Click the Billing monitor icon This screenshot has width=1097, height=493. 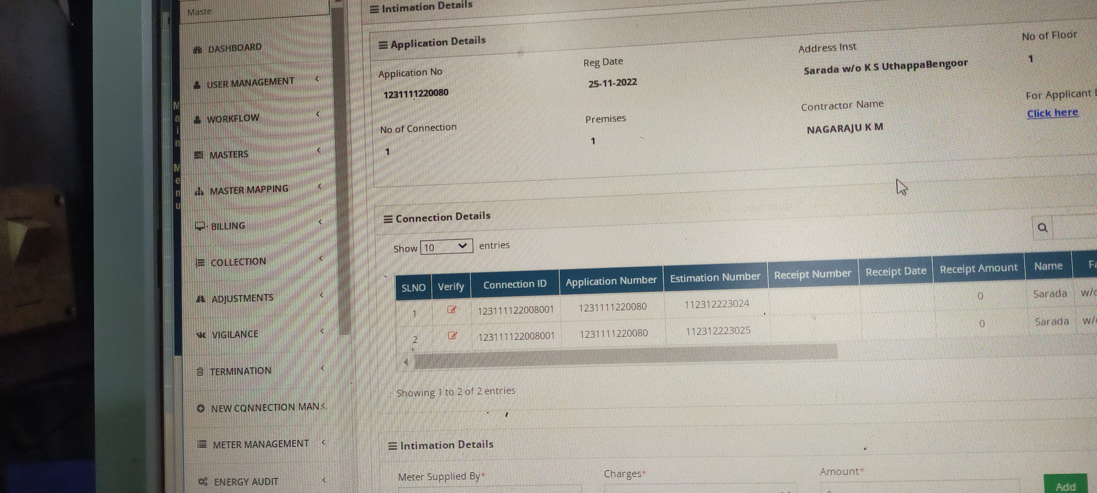click(200, 226)
